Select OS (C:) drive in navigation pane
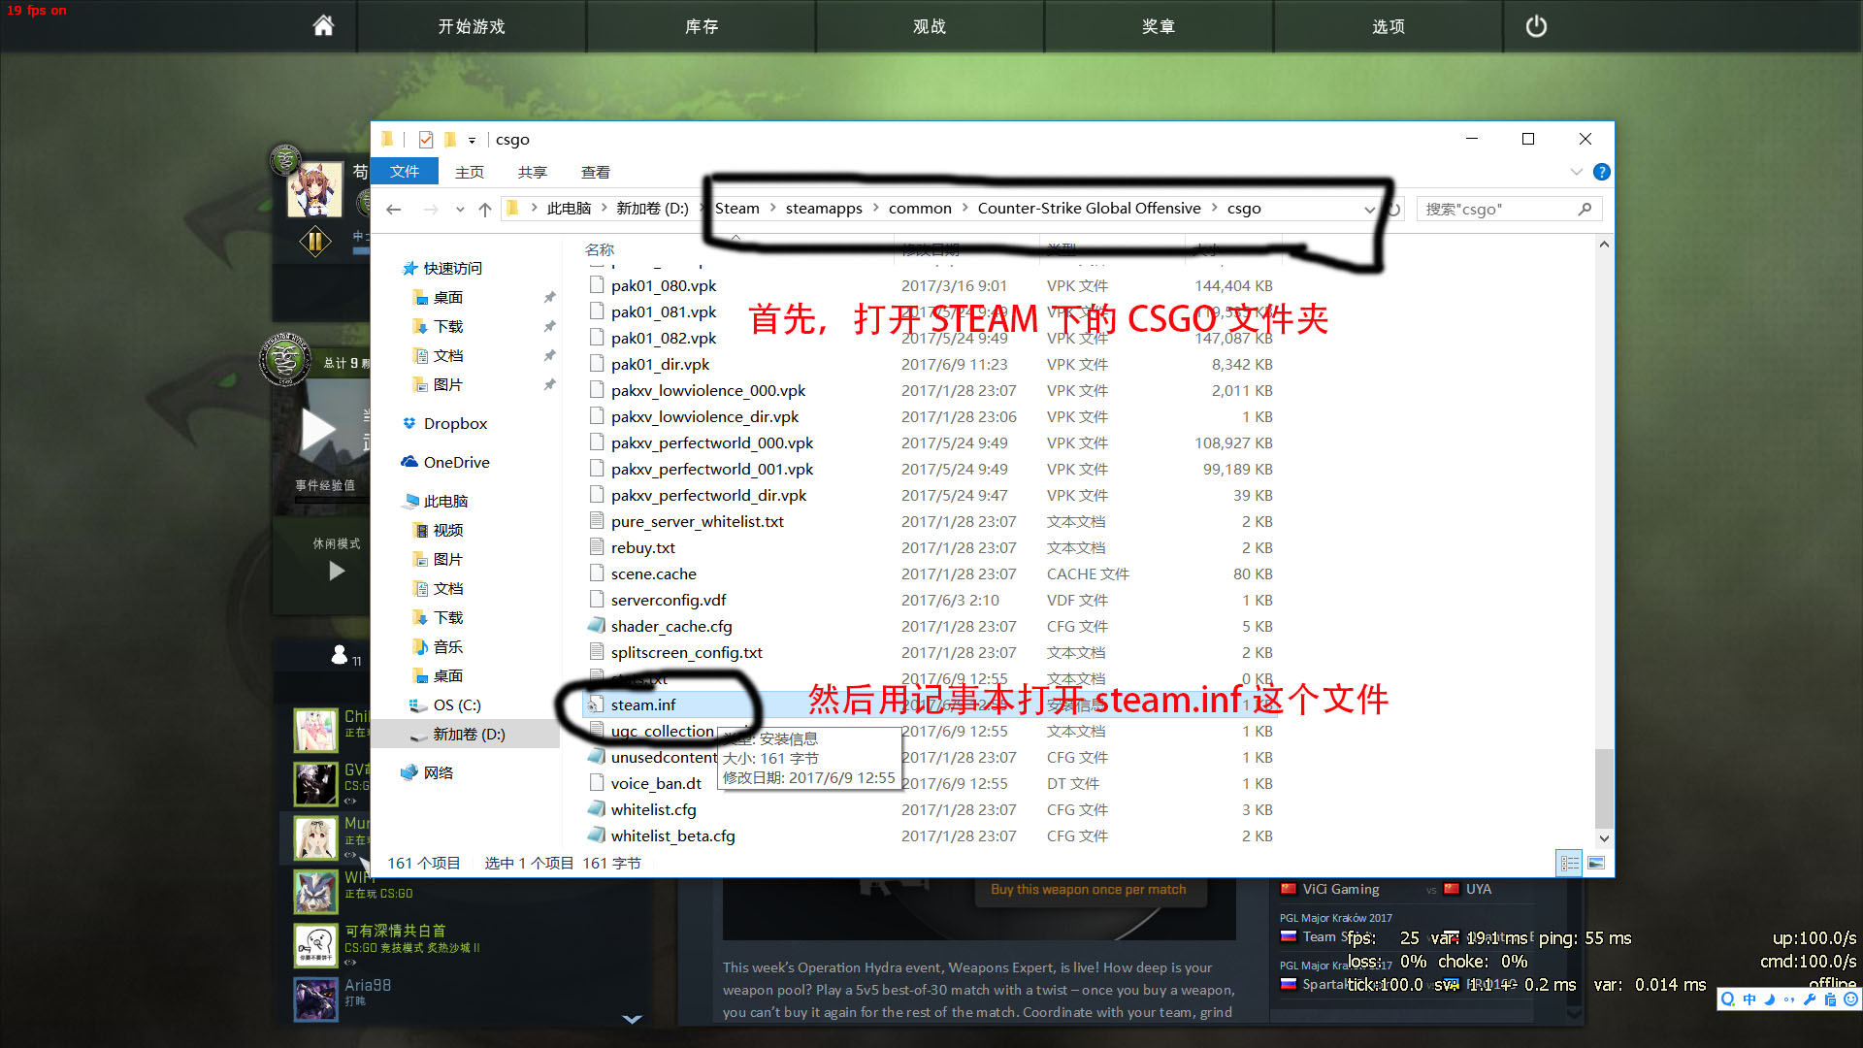Image resolution: width=1863 pixels, height=1048 pixels. [x=456, y=705]
